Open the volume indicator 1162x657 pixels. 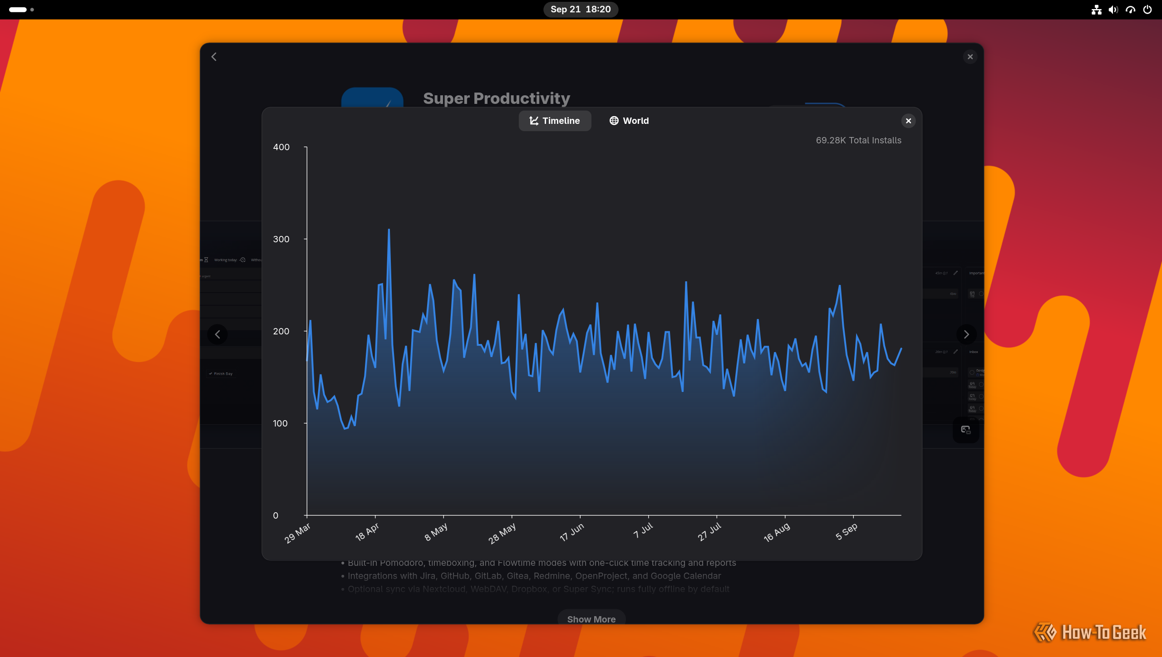[x=1113, y=10]
